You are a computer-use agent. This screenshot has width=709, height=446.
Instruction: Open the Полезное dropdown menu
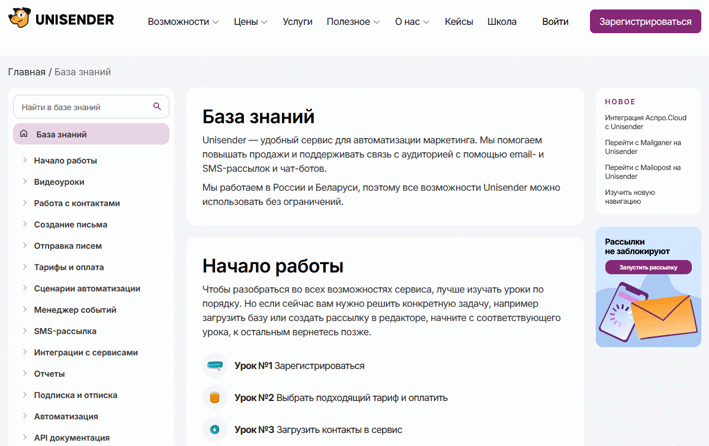click(353, 22)
